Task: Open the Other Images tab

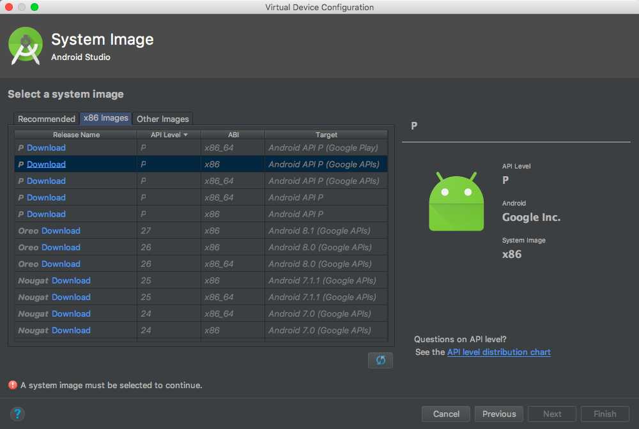Action: (162, 119)
